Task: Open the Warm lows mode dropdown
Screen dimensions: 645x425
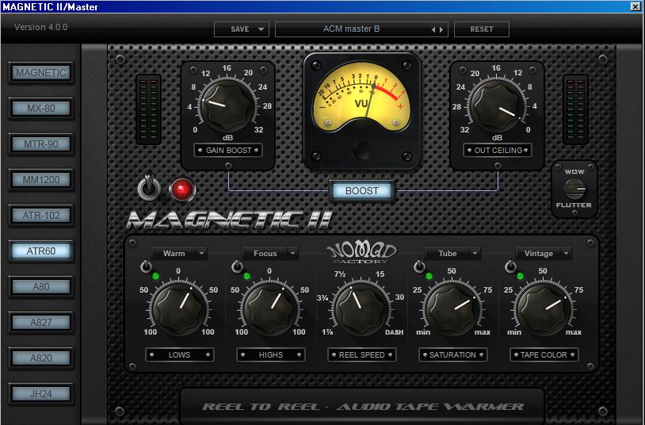Action: [179, 254]
